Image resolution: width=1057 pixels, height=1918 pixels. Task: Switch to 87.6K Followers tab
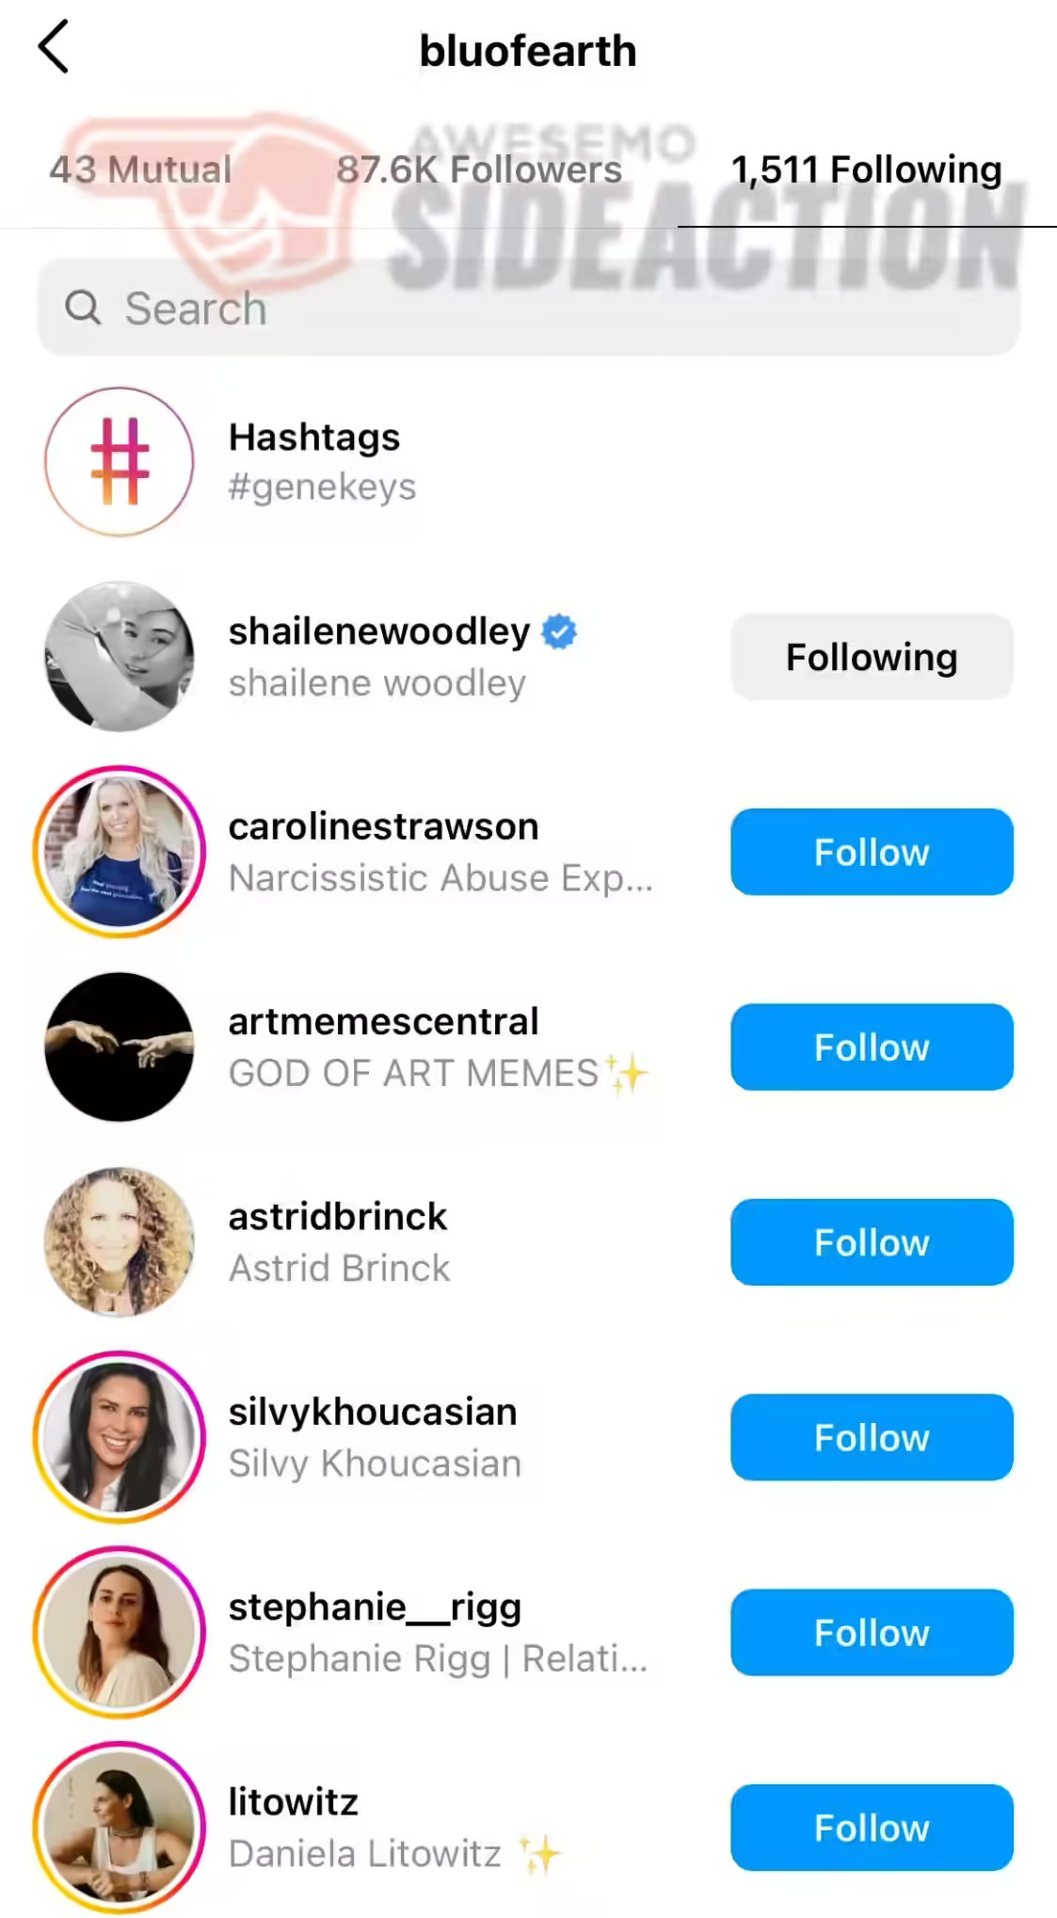coord(479,169)
